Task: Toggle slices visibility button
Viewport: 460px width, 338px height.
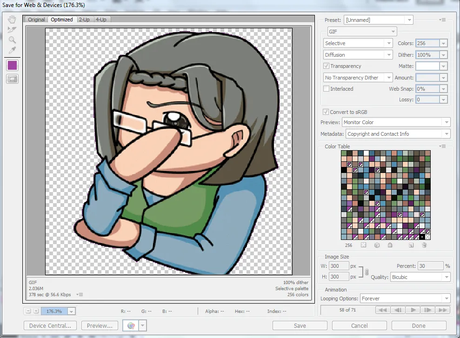Action: tap(12, 79)
